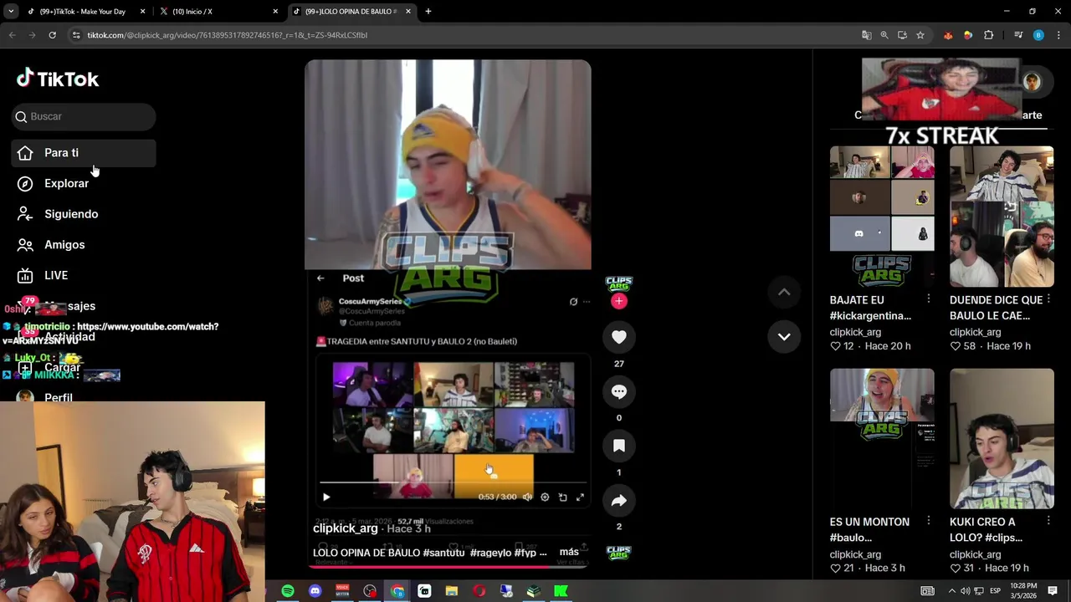Open Kick app from taskbar
The image size is (1071, 602).
coord(561,591)
